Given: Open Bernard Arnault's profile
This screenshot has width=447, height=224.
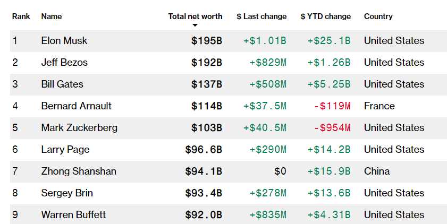Looking at the screenshot, I should click(x=77, y=106).
